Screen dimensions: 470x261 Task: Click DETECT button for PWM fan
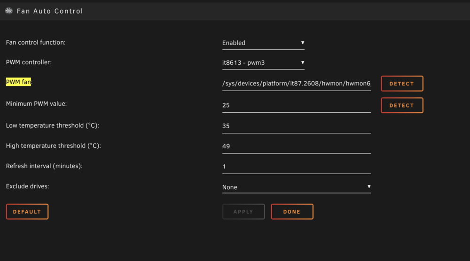(x=402, y=84)
